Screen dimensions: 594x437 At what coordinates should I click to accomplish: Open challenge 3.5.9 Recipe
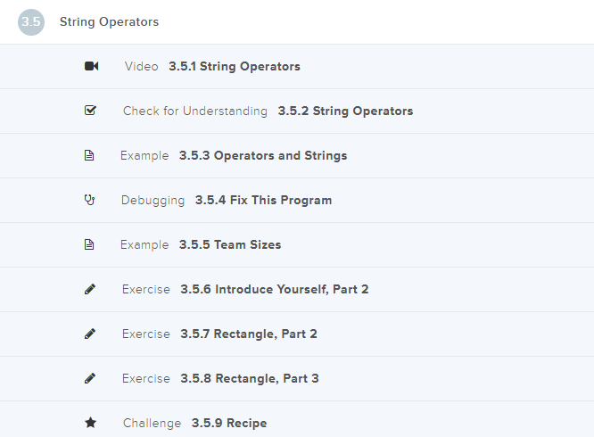[228, 424]
